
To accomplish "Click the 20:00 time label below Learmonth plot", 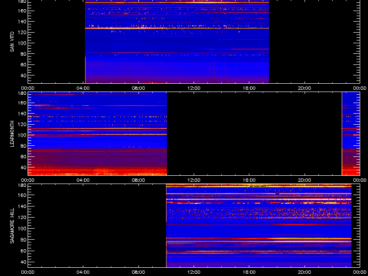I will point(305,180).
